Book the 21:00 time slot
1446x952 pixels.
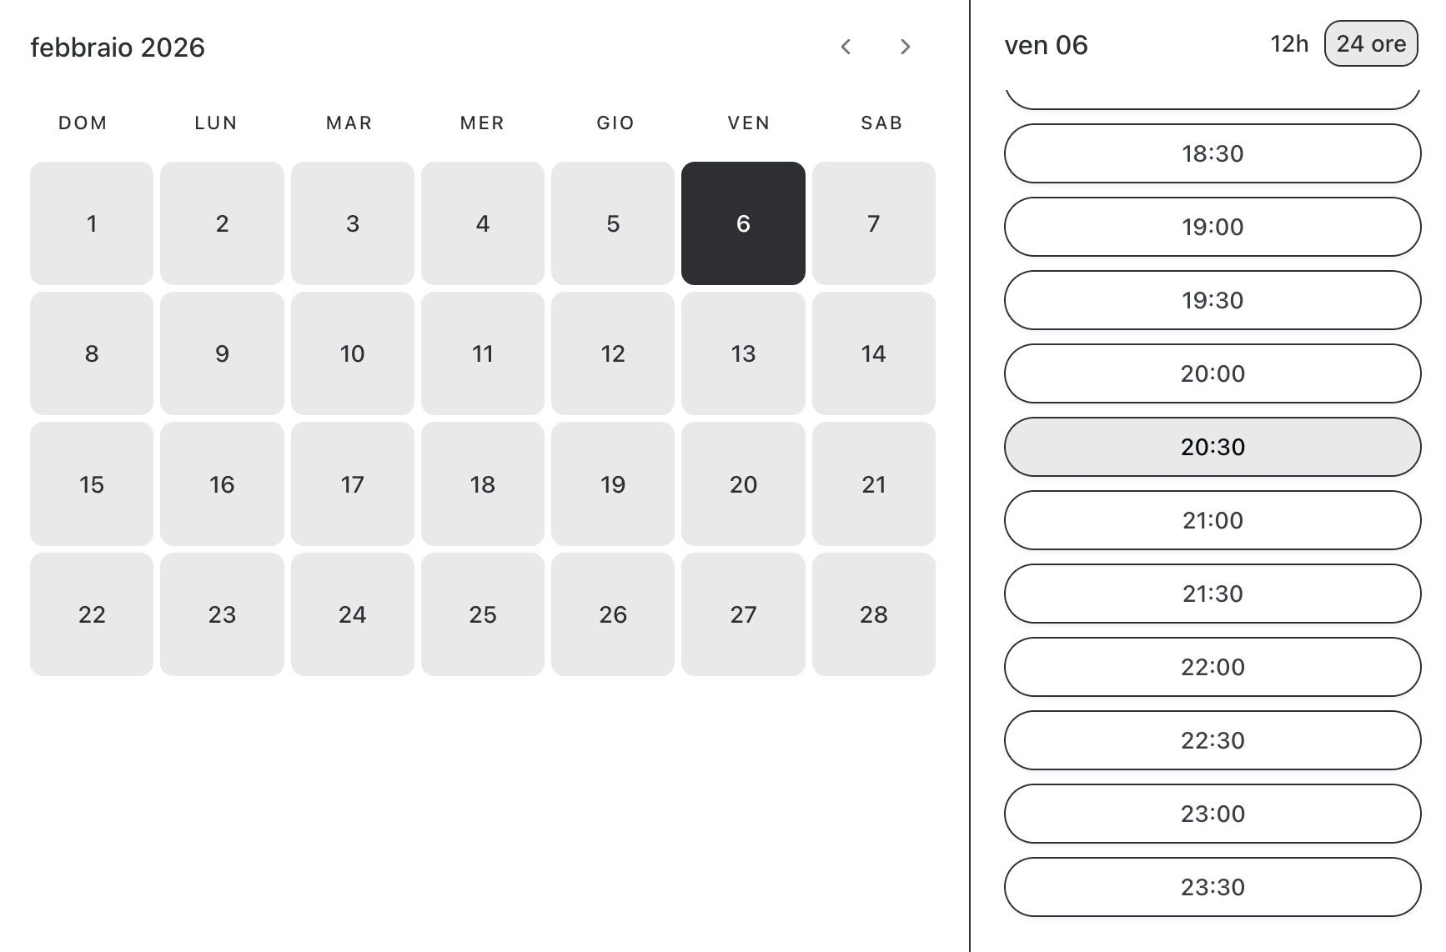1212,520
